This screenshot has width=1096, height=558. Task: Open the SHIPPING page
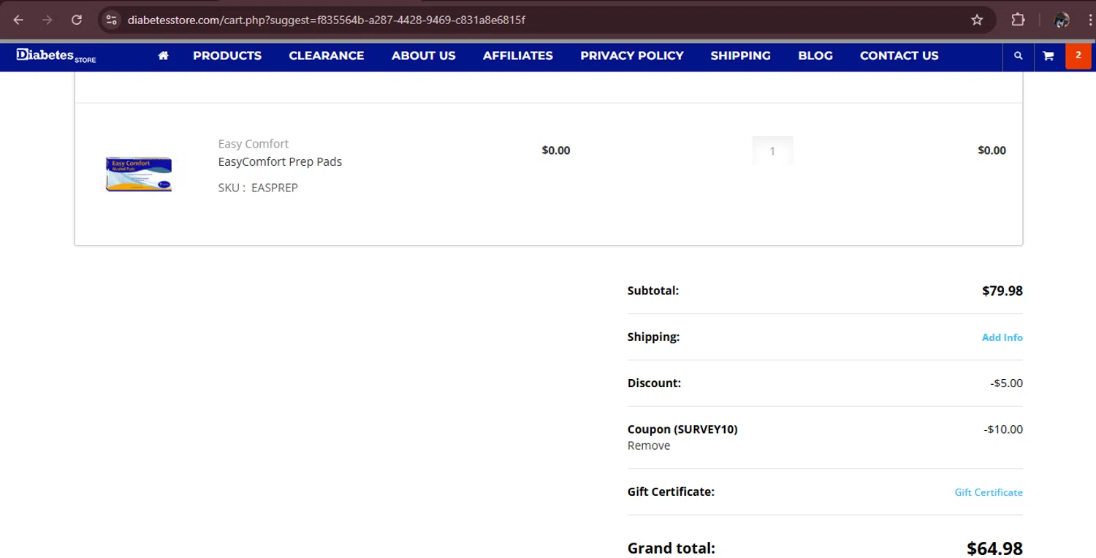741,56
